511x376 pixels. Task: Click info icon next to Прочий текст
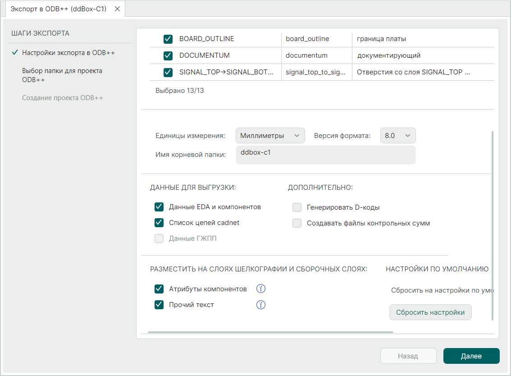click(261, 305)
